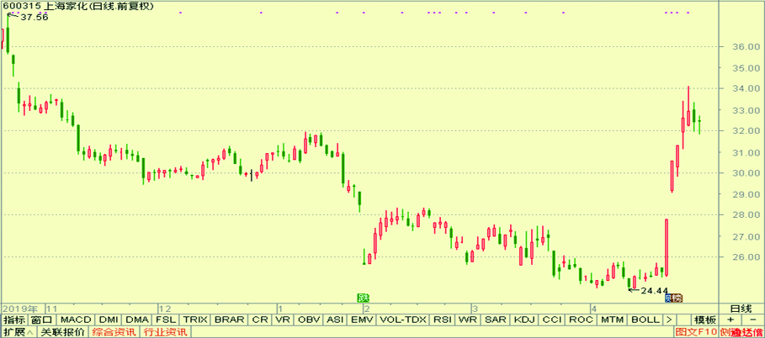The height and width of the screenshot is (338, 765).
Task: Zoom out the chart with − button
Action: coord(753,320)
